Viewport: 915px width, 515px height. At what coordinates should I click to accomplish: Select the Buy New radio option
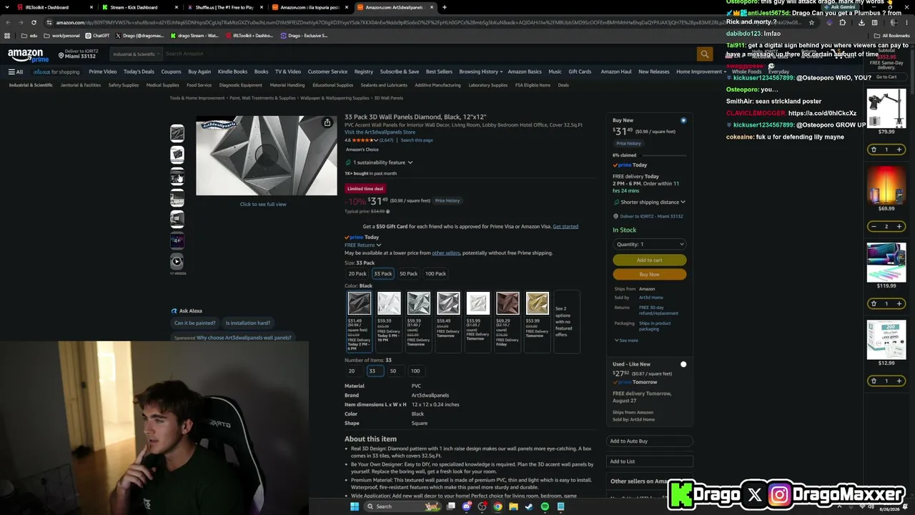point(683,120)
